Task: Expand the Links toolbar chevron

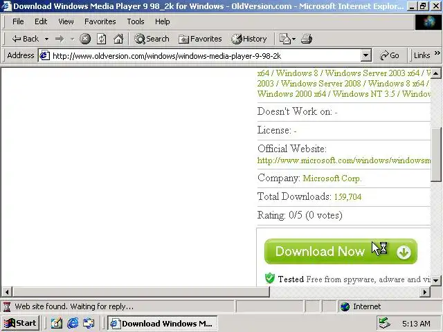Action: tap(437, 53)
